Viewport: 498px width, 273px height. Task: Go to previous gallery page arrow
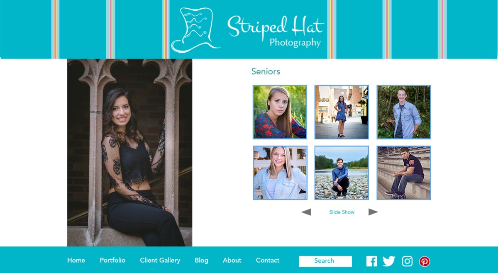click(x=306, y=212)
